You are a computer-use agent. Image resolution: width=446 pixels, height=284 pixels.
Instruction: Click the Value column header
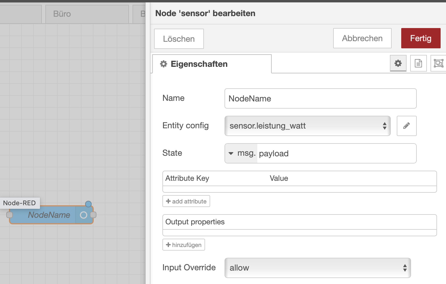pyautogui.click(x=279, y=178)
